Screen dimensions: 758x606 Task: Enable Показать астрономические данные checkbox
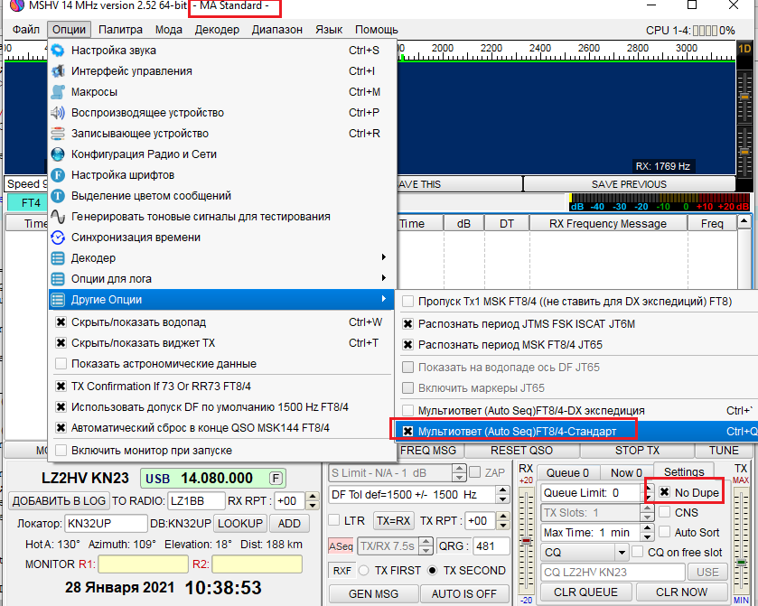[61, 364]
